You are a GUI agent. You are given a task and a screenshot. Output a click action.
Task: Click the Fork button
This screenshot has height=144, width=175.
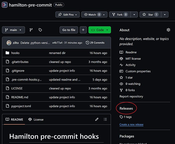[120, 14]
